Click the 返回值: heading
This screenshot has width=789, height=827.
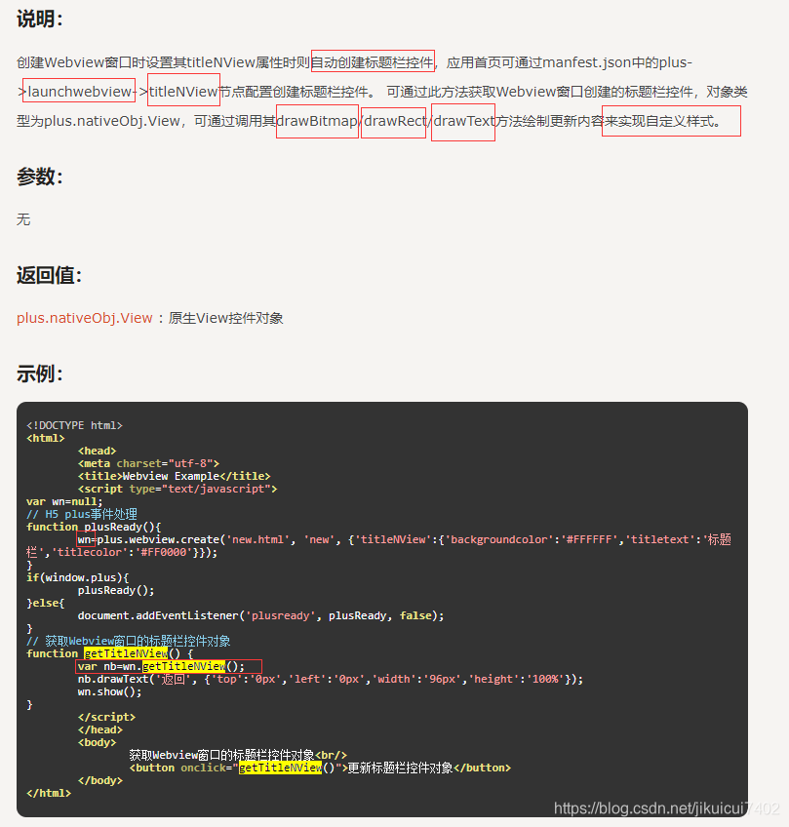(x=49, y=275)
